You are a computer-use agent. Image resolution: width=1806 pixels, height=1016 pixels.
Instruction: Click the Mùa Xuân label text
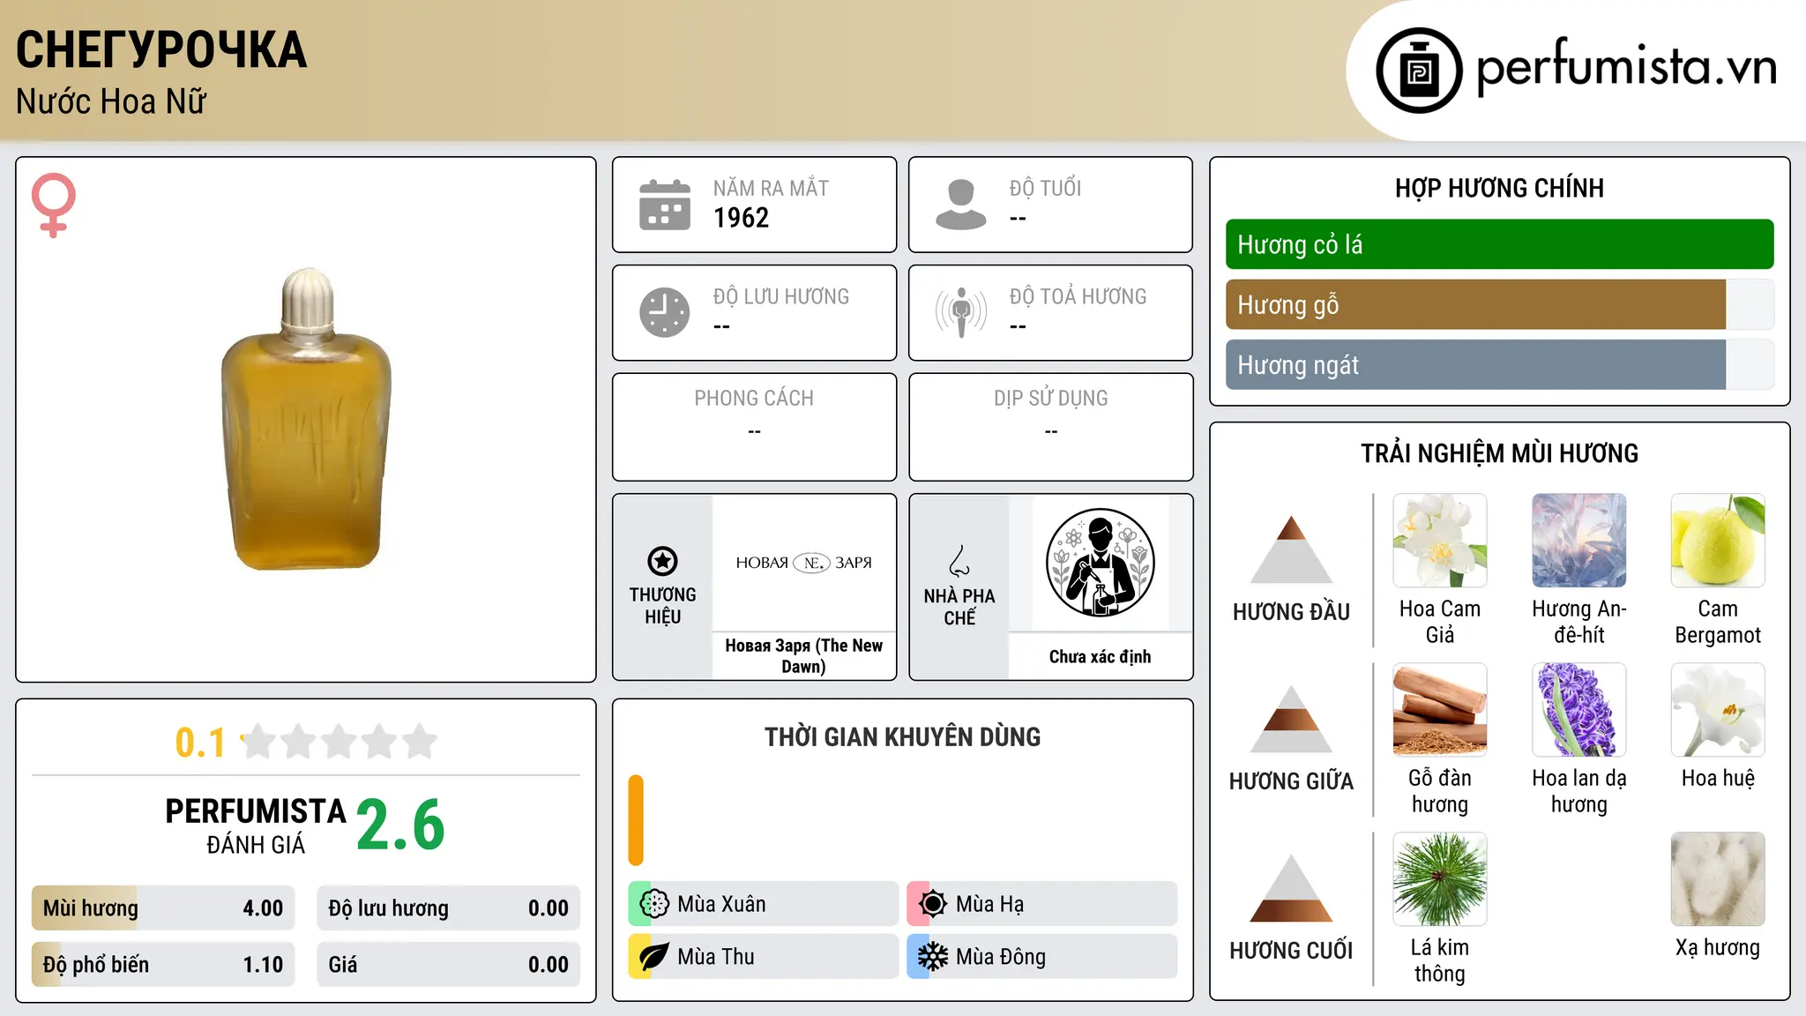[x=721, y=904]
